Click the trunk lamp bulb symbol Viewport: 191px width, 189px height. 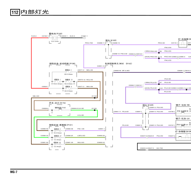click(183, 44)
